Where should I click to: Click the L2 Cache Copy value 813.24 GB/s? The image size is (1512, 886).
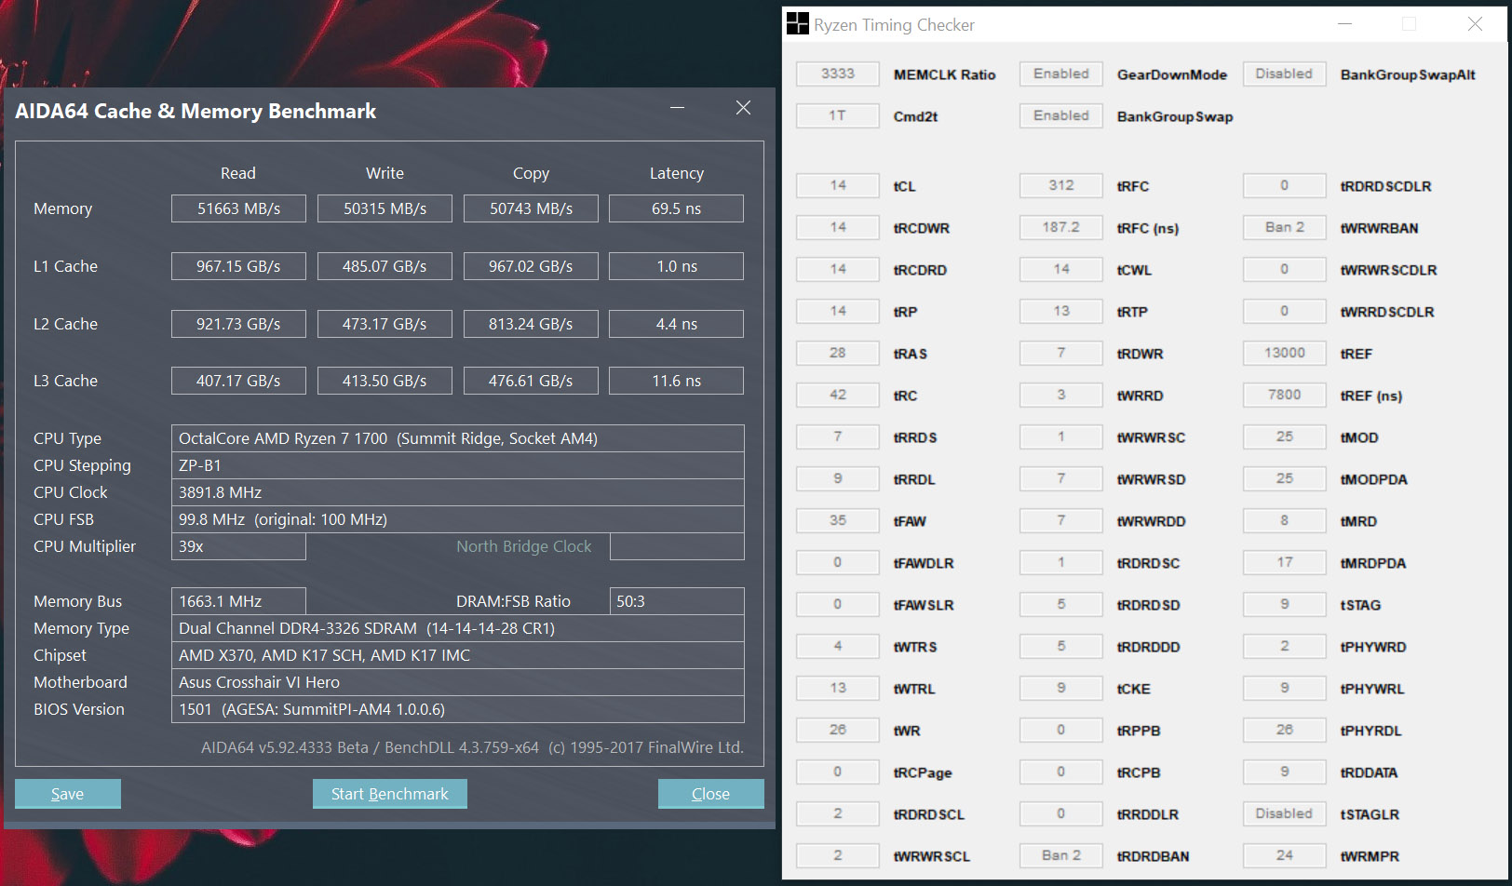pyautogui.click(x=531, y=324)
